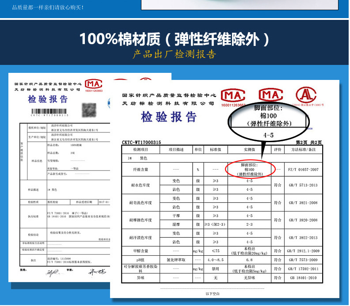Image resolution: width=350 pixels, height=306 pixels.
Task: Click the "无异味" measured value
Action: coord(249,278)
